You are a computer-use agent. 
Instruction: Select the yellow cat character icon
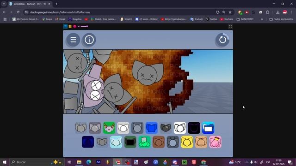pyautogui.click(x=187, y=142)
